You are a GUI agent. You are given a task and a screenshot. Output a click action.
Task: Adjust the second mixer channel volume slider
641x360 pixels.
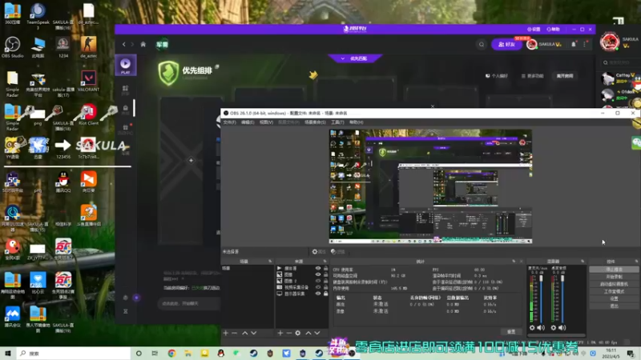(x=562, y=298)
